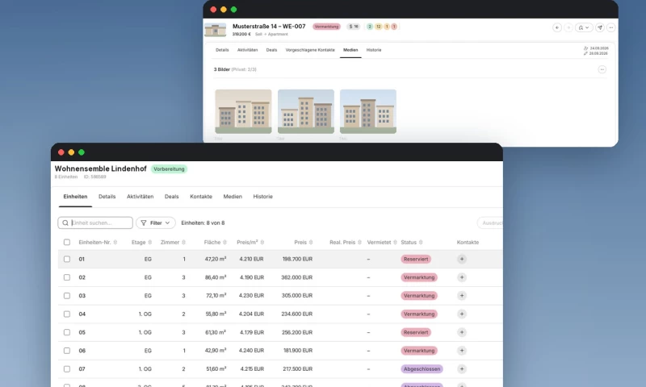
Task: Click the partially visible Ausdruck button
Action: (490, 223)
